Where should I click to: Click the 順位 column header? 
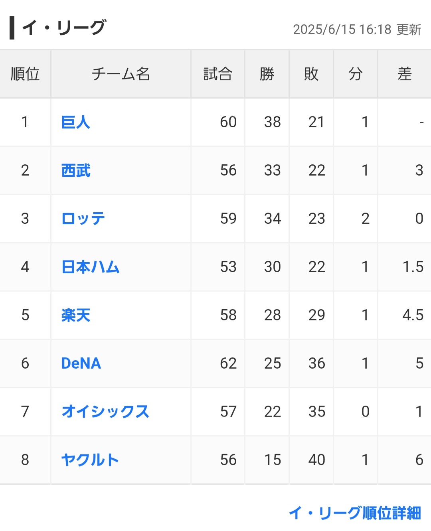coord(25,74)
